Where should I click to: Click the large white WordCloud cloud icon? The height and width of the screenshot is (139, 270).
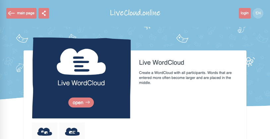(81, 61)
